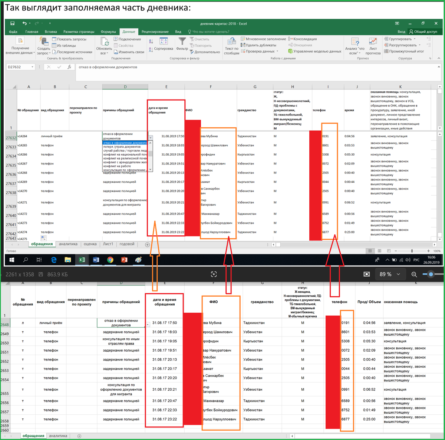Image resolution: width=445 pixels, height=440 pixels.
Task: Switch to the Формулы ribbon tab
Action: coord(108,32)
